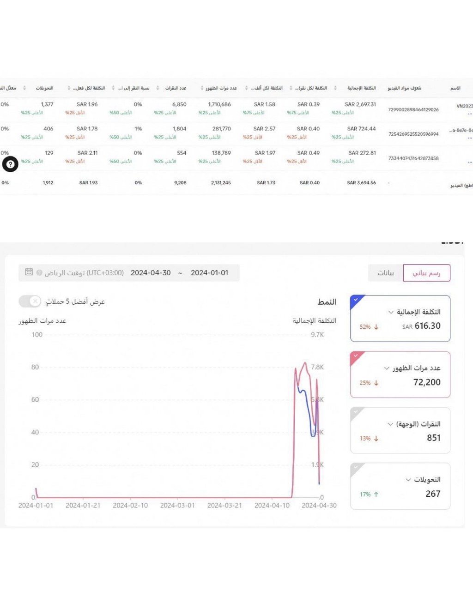
Task: Expand the التكلفة الإجمالية metric chevron
Action: pyautogui.click(x=391, y=312)
